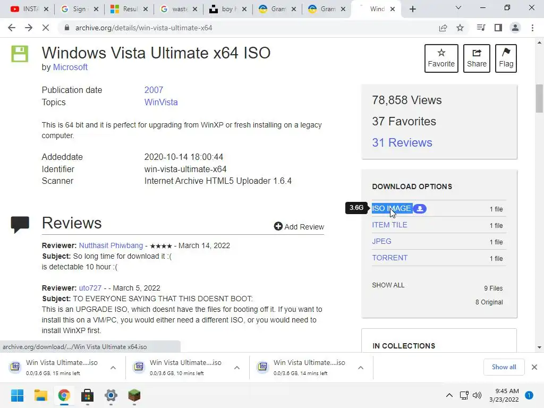Close the active Wind tab

(393, 9)
